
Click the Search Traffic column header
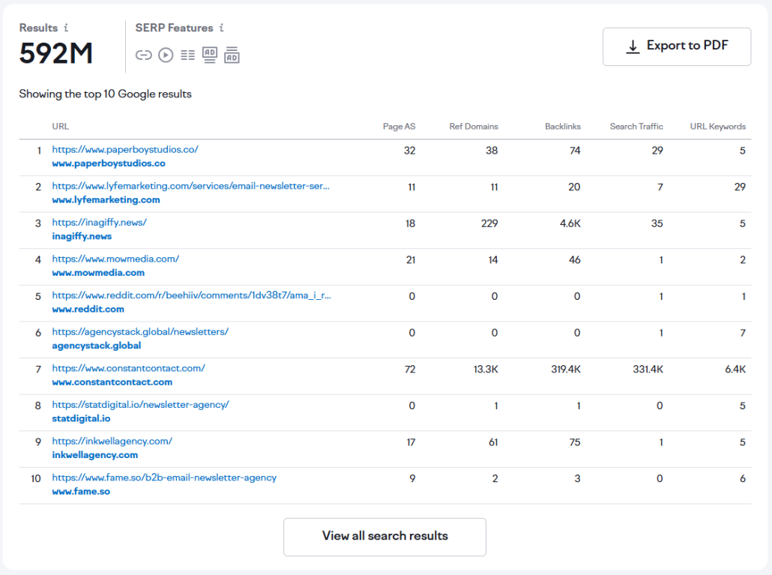(x=636, y=127)
